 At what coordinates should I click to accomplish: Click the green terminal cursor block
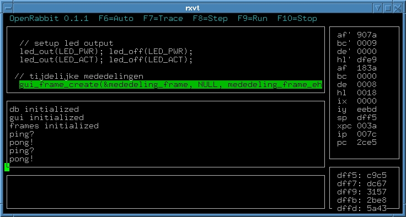click(x=7, y=167)
